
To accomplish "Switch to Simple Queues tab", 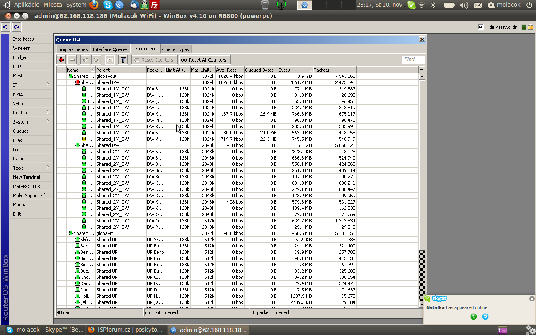I will tap(73, 49).
